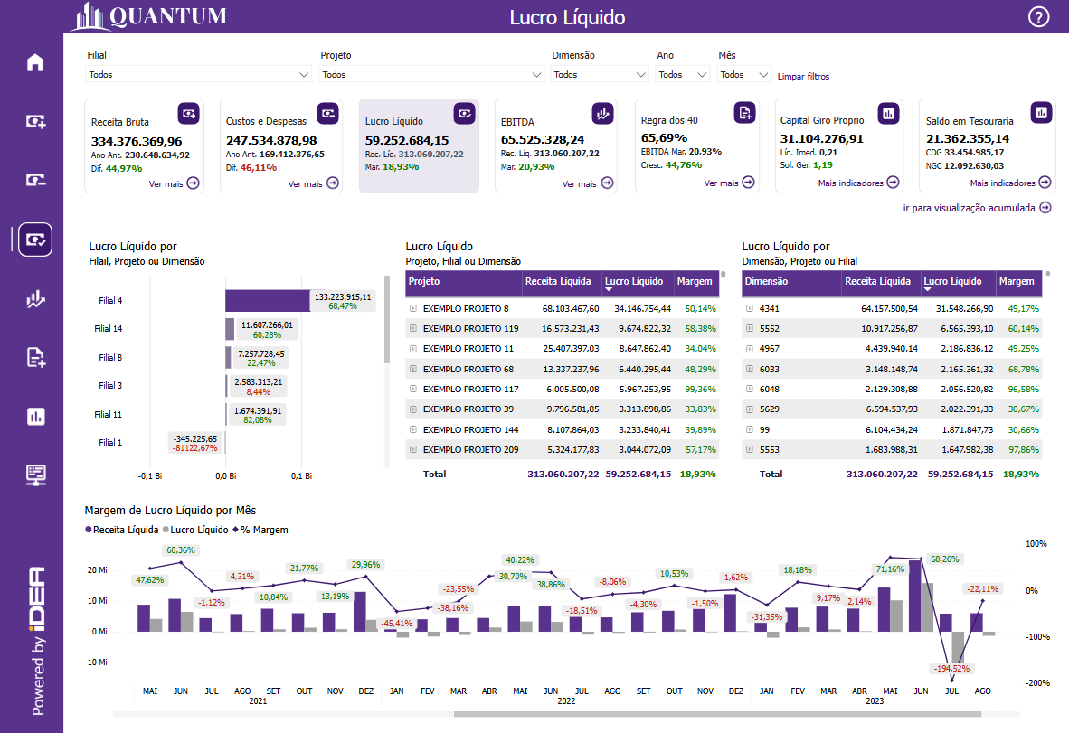1069x733 pixels.
Task: Click the monthly chart horizontal scrollbar
Action: point(716,714)
